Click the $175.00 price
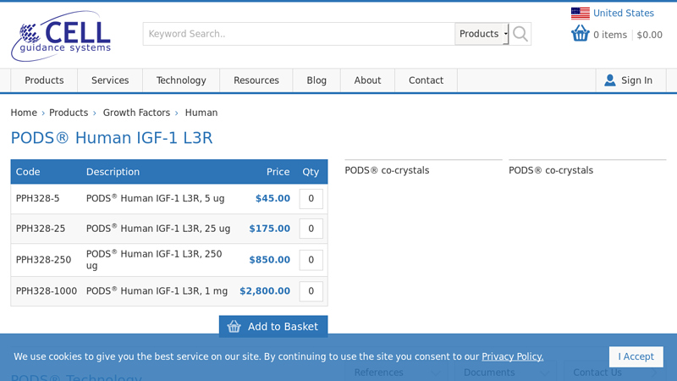 [x=269, y=229]
